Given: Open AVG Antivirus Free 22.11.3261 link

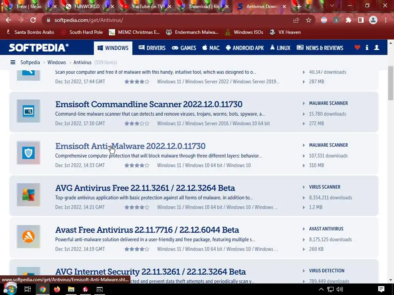Looking at the screenshot, I should (145, 188).
